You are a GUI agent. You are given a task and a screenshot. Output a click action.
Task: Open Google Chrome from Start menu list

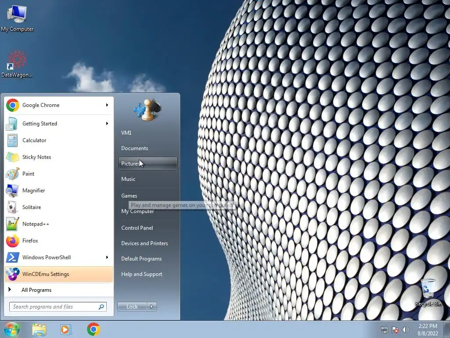[58, 105]
